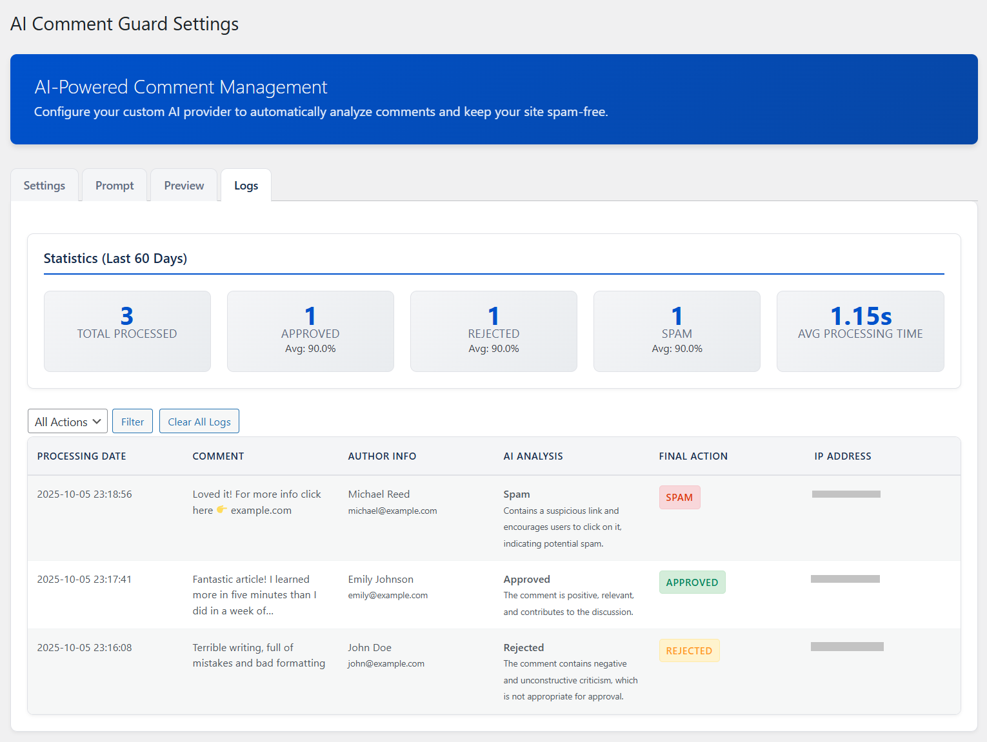
Task: Click Clear All Logs button
Action: tap(199, 422)
